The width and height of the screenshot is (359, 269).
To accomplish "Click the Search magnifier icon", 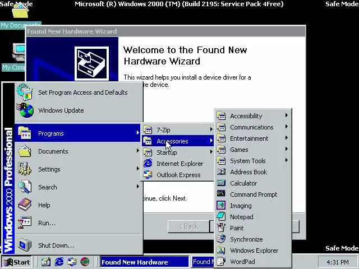I will (25, 187).
